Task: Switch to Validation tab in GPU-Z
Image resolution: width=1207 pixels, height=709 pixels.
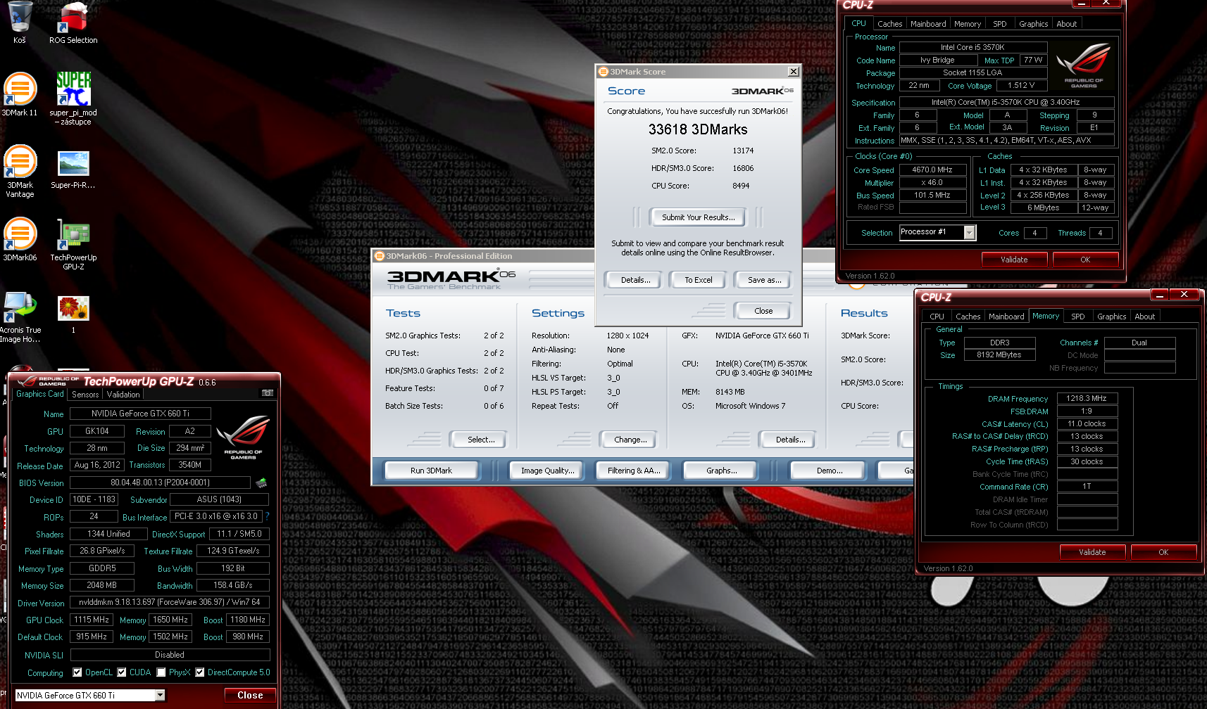Action: point(123,395)
